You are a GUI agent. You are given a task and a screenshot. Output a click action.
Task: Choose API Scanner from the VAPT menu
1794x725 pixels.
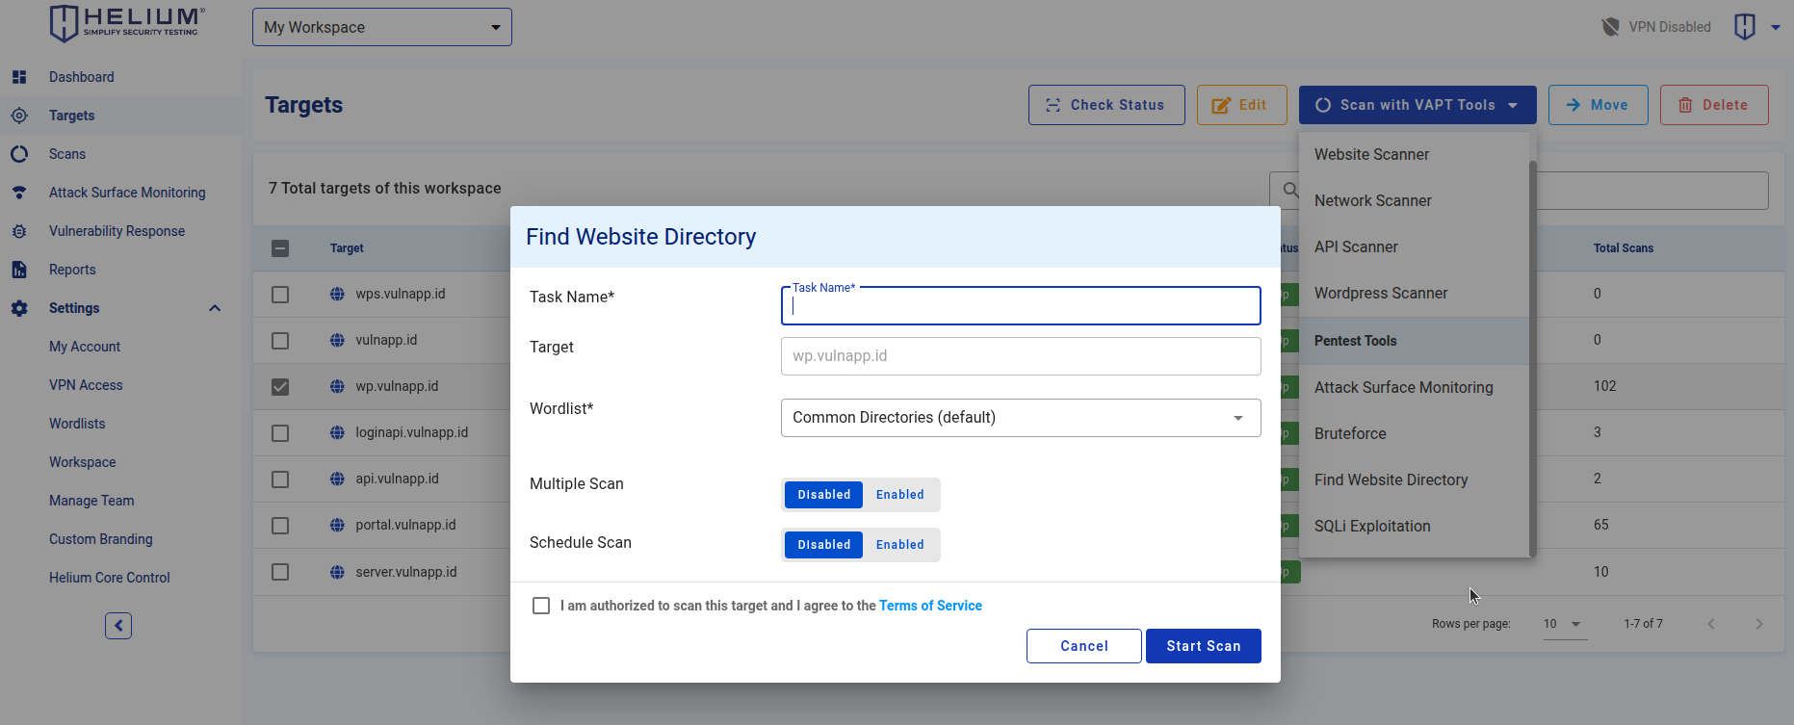pyautogui.click(x=1414, y=246)
